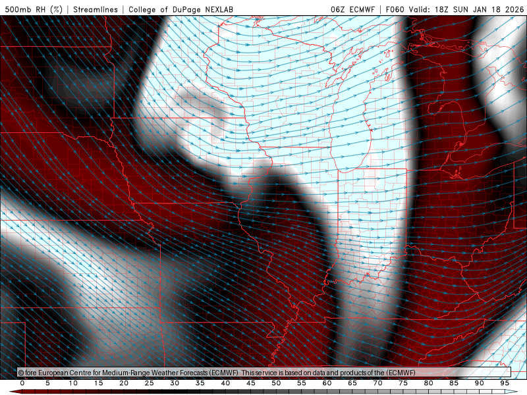This screenshot has height=395, width=527.
Task: Click the '90' label on the RH scale
Action: point(480,383)
